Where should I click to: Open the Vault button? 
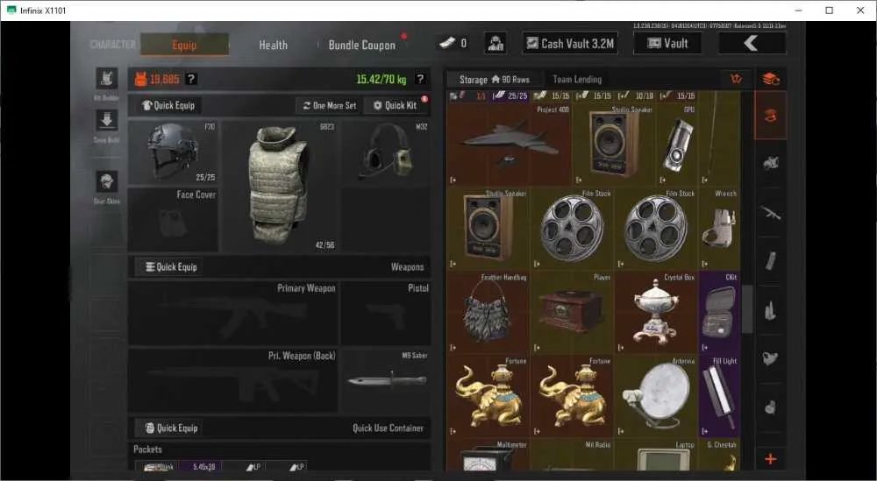tap(667, 43)
